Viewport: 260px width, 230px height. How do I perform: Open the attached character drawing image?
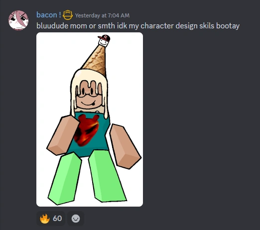pyautogui.click(x=90, y=119)
